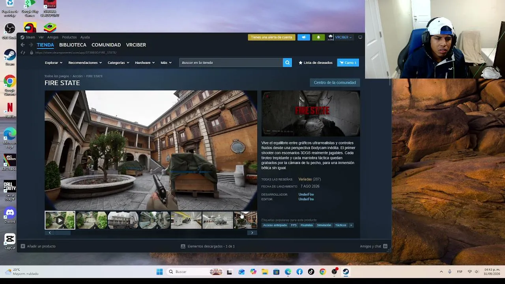Go forward with the Steam forward arrow

pos(31,45)
